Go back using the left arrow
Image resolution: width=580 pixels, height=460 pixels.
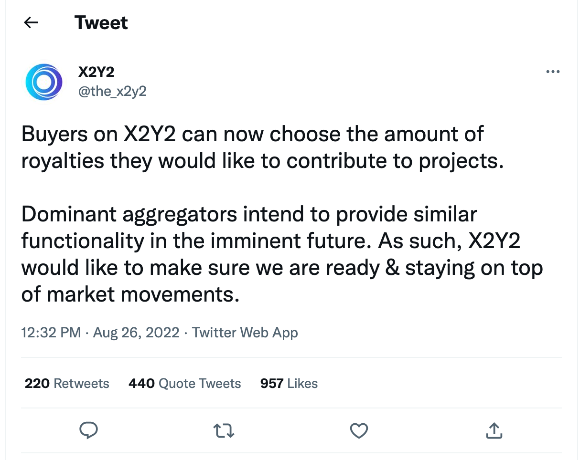(31, 22)
